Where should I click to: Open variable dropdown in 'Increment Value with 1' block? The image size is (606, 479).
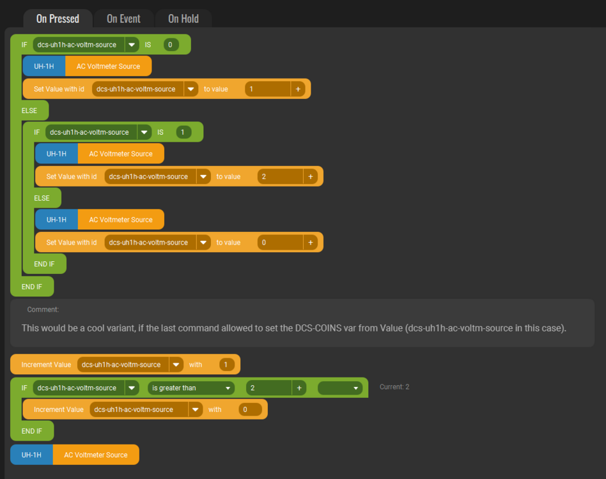coord(176,365)
